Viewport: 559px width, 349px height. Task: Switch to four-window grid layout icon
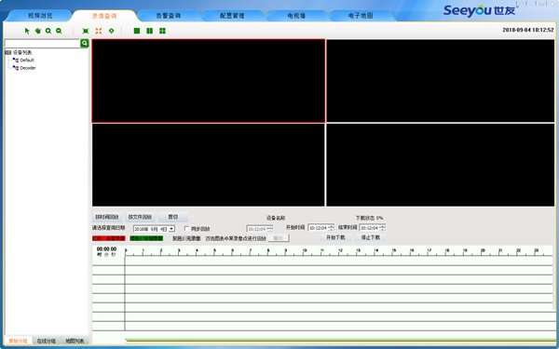162,32
